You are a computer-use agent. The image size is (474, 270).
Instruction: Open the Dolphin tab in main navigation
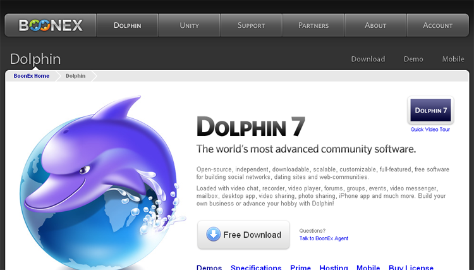(x=127, y=25)
